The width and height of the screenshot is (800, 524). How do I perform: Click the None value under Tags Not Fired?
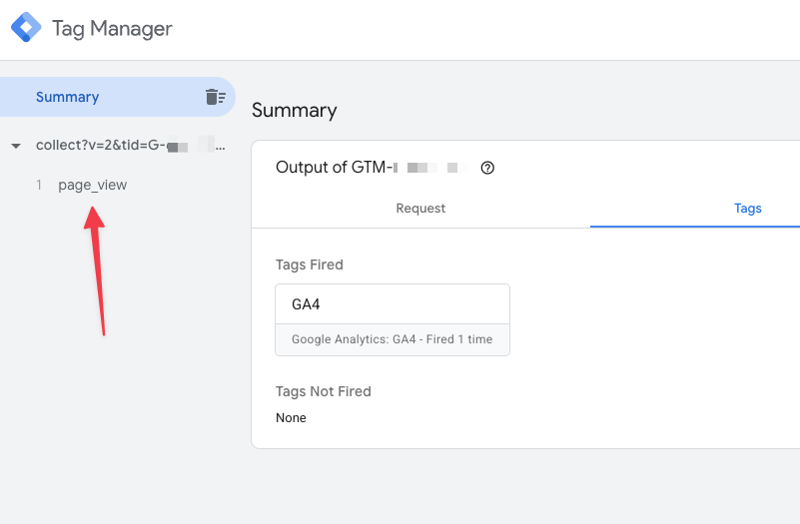click(x=291, y=417)
